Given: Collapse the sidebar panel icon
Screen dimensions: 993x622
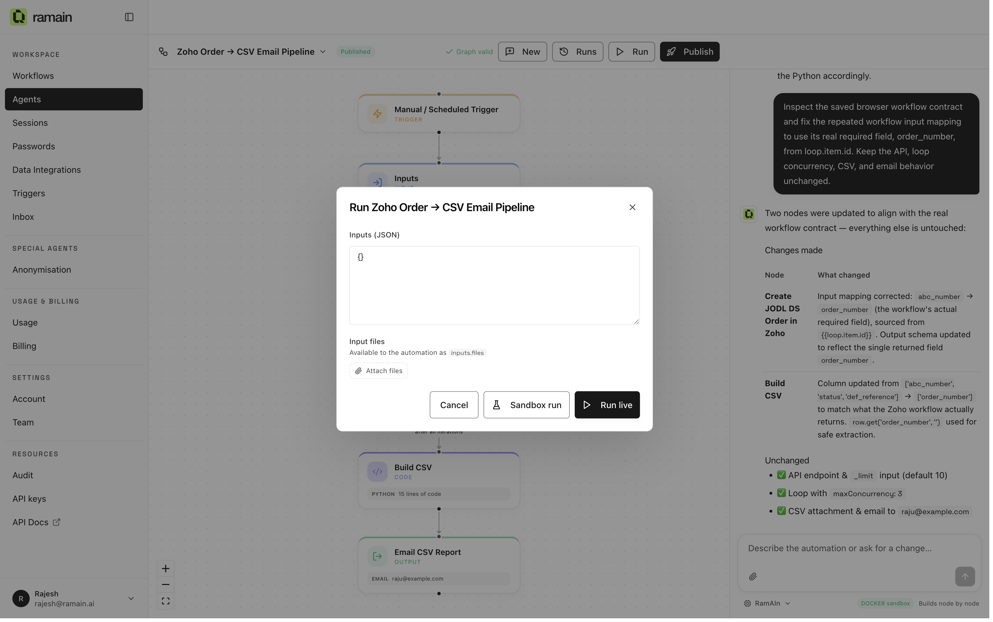Looking at the screenshot, I should 129,17.
